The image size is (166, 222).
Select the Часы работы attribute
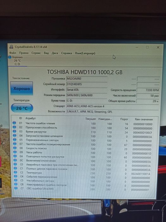[x=34, y=152]
